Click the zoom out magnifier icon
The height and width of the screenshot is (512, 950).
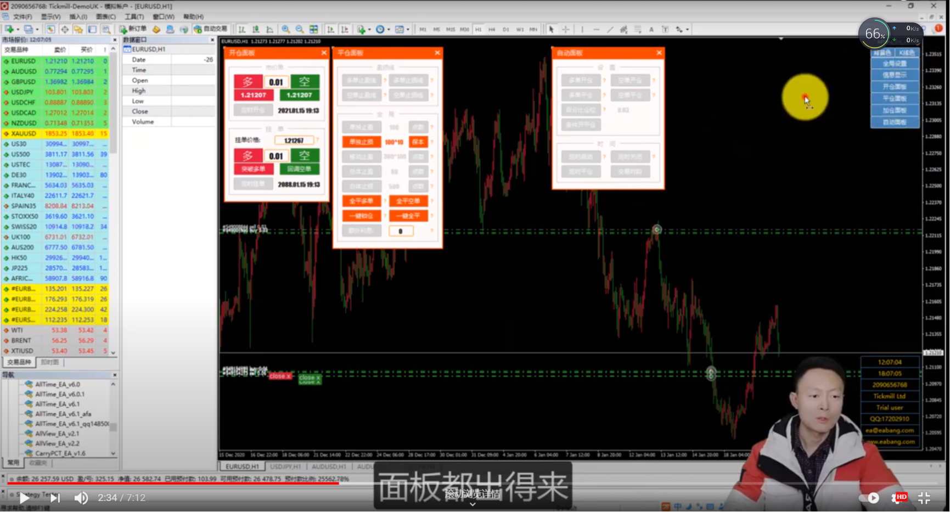tap(300, 29)
